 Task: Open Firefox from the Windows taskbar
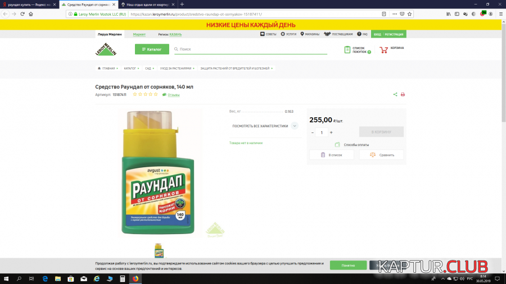tap(135, 278)
